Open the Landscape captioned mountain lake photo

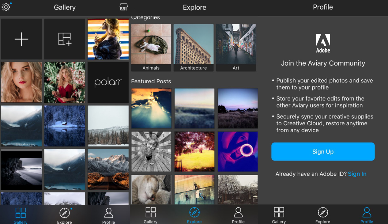point(21,126)
